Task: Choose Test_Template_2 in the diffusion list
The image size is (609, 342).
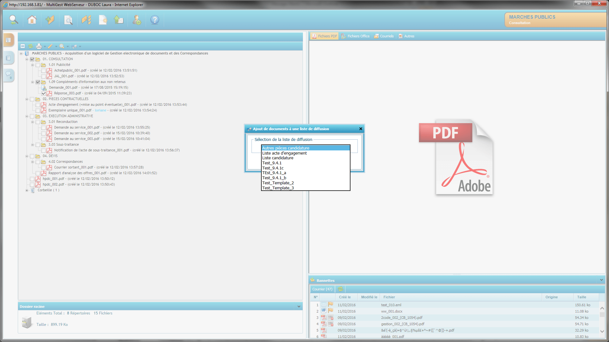Action: [x=278, y=183]
